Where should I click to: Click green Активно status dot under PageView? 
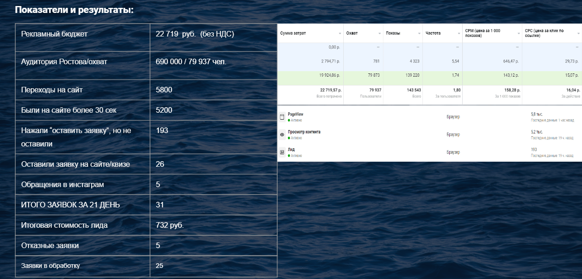289,120
